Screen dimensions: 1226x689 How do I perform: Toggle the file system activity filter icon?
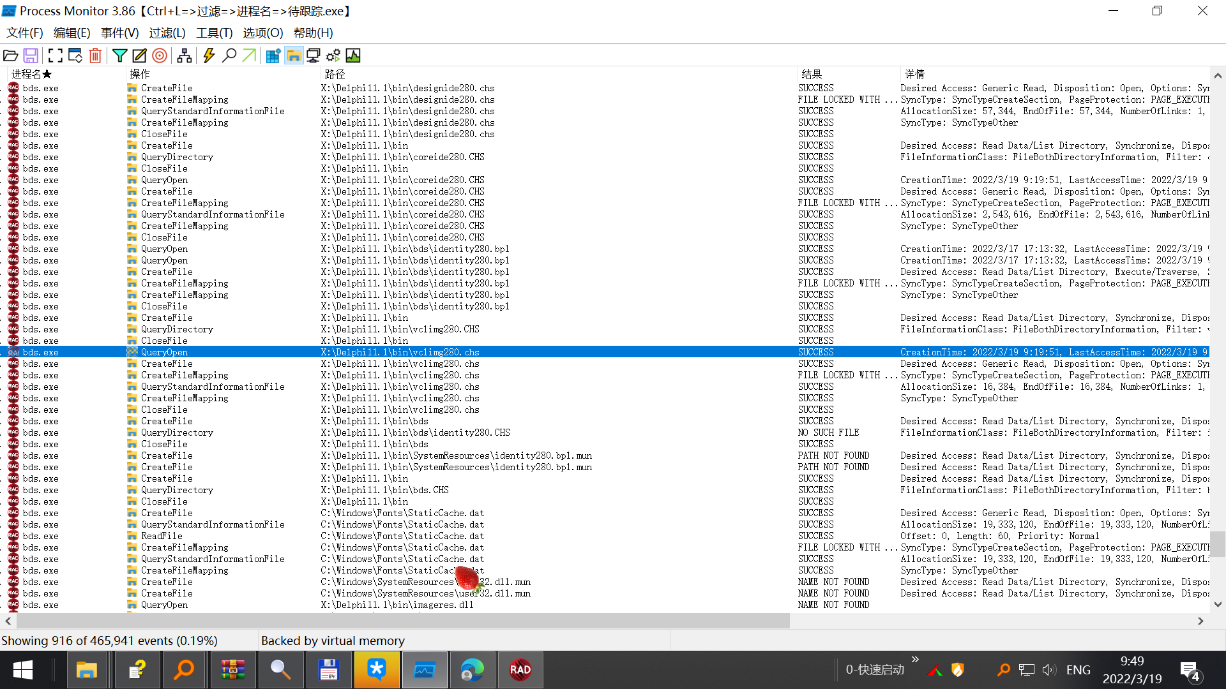click(x=294, y=56)
